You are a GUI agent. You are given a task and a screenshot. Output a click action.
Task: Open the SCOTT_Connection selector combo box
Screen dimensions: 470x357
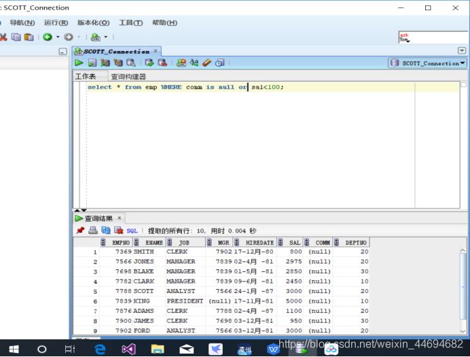point(427,63)
